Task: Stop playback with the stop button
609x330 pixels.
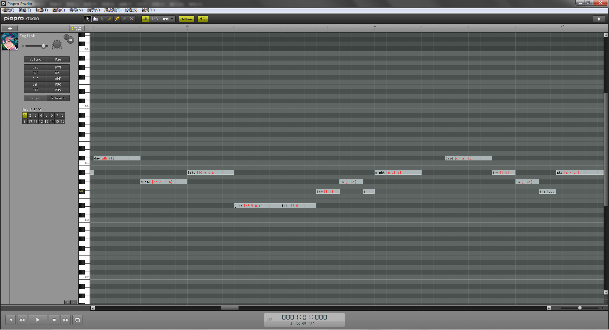Action: (x=54, y=320)
